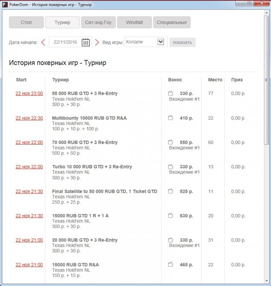Image resolution: width=271 pixels, height=286 pixels.
Task: Select title '70 000 RUB GTD + 3 Re-Entry'
Action: tap(85, 142)
